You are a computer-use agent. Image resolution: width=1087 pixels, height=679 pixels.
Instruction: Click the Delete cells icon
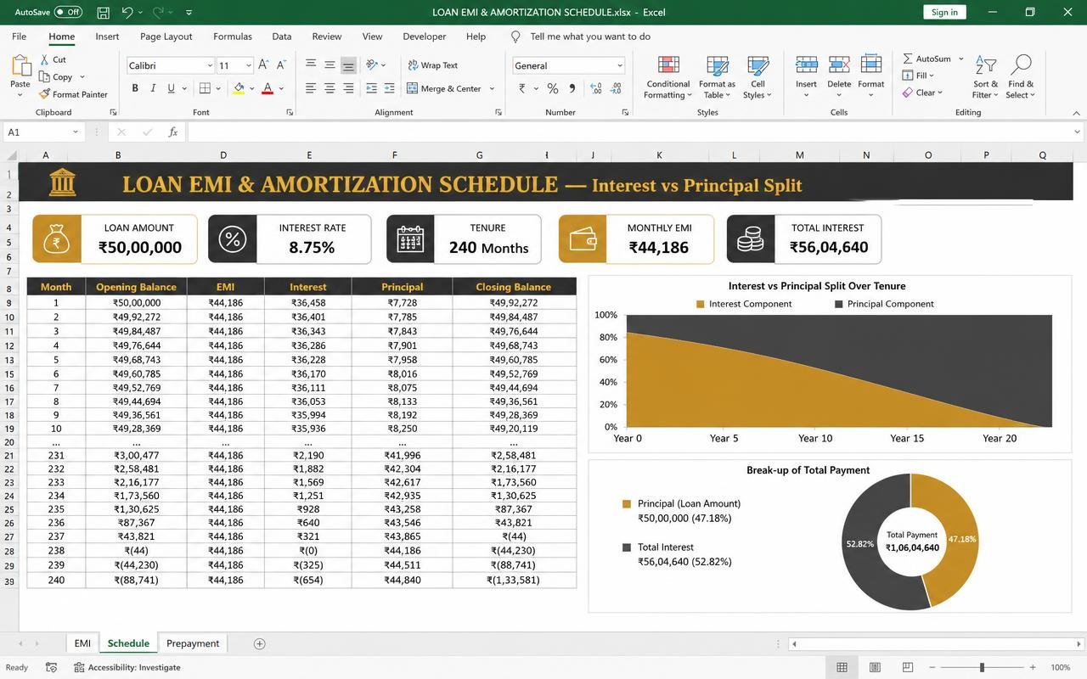click(x=839, y=65)
